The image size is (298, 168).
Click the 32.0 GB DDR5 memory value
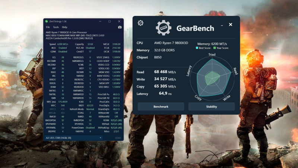tap(164, 50)
